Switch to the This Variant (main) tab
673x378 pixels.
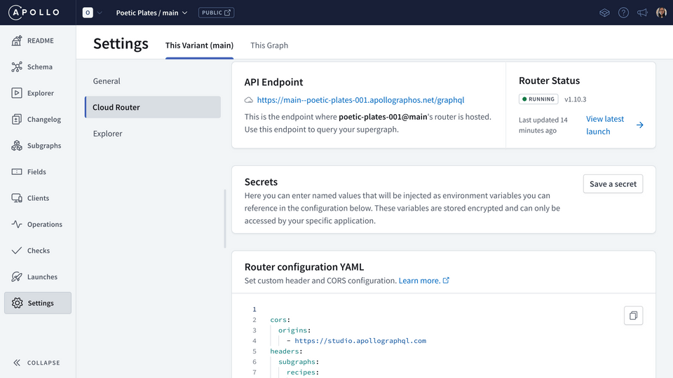pyautogui.click(x=199, y=45)
